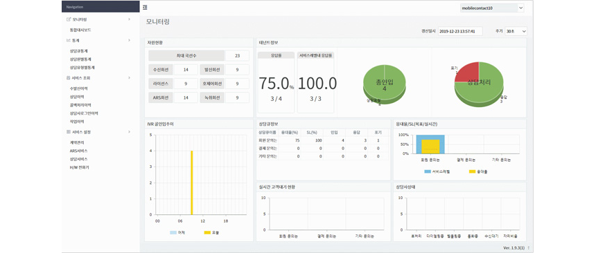Open 작업이력 in the sidebar
Viewport: 596px width, 253px height.
77,122
